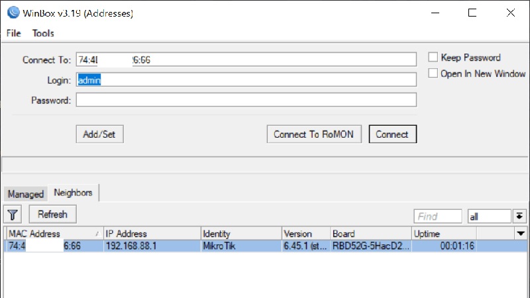Close the WinBox window

pos(510,13)
